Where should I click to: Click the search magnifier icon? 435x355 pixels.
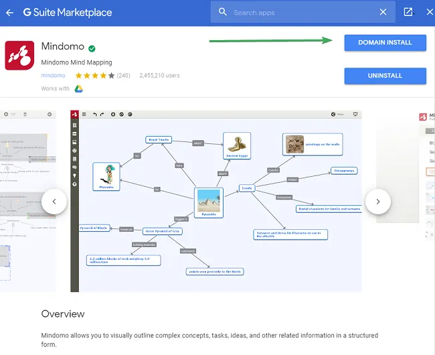click(x=222, y=12)
